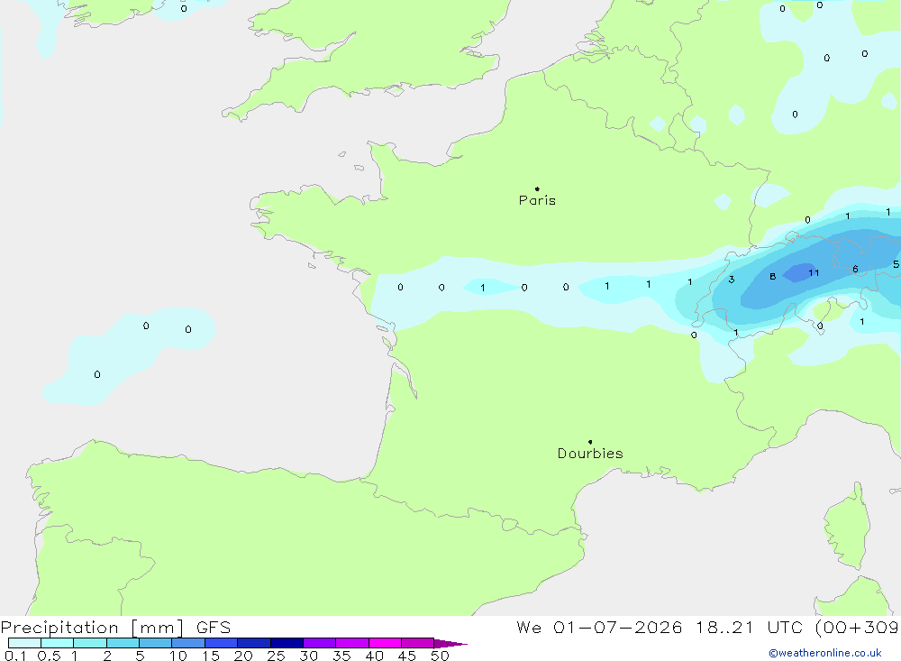The image size is (901, 661).
Task: Click the legend label '50'
Action: (441, 656)
